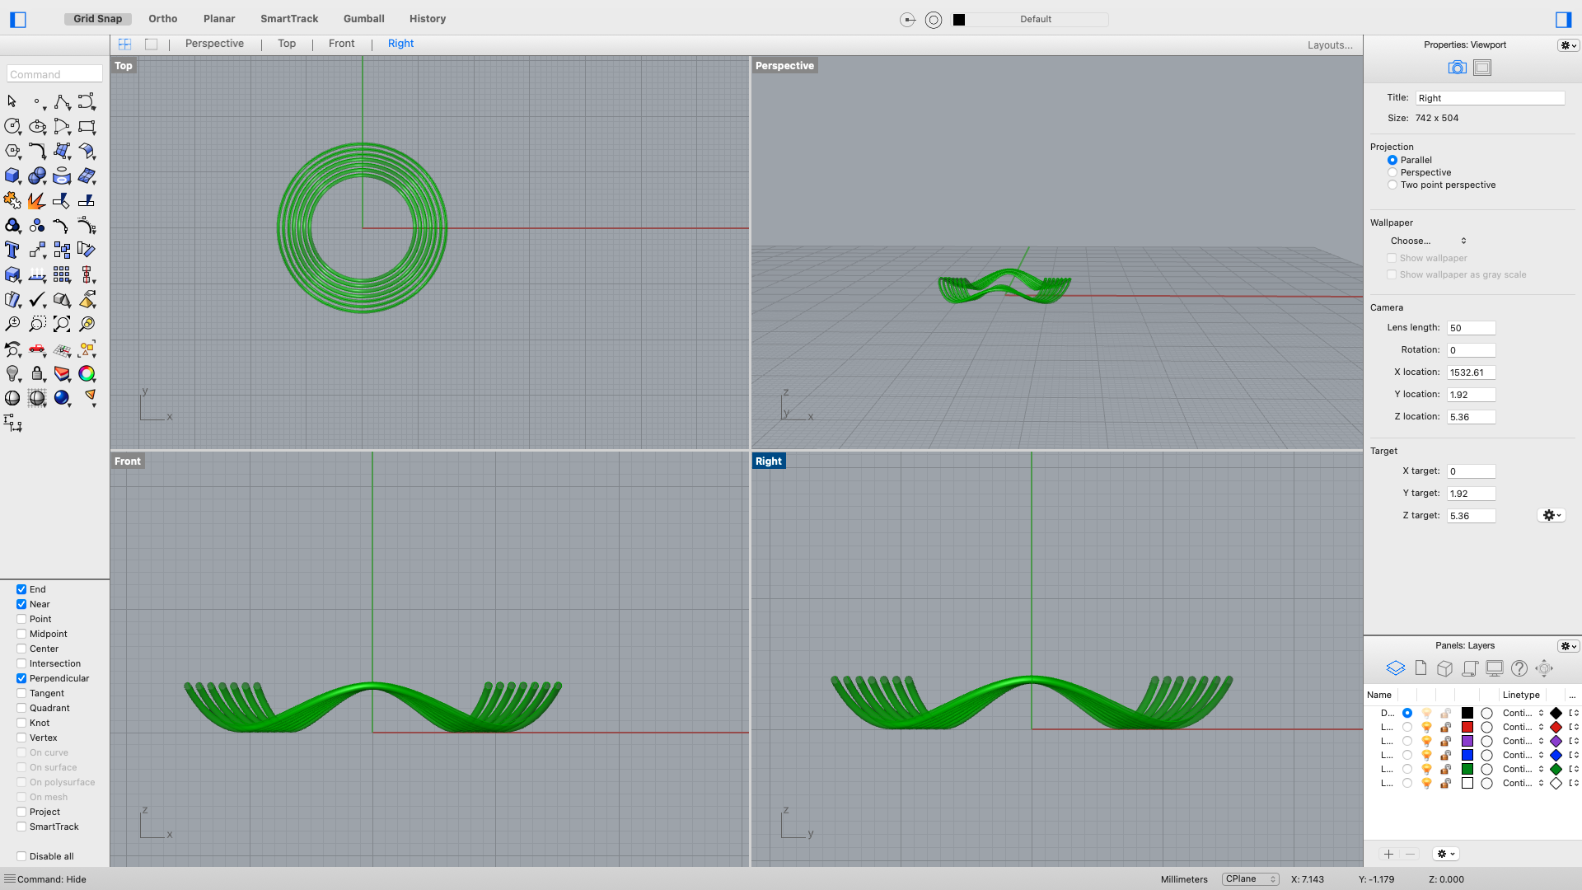1582x890 pixels.
Task: Click the green layer color swatch
Action: click(x=1467, y=769)
